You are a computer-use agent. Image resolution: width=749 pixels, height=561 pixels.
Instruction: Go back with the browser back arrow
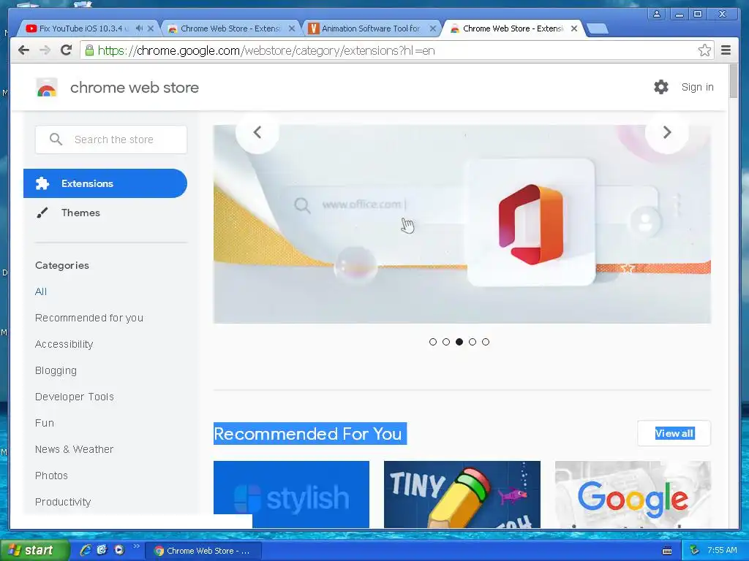[x=23, y=50]
